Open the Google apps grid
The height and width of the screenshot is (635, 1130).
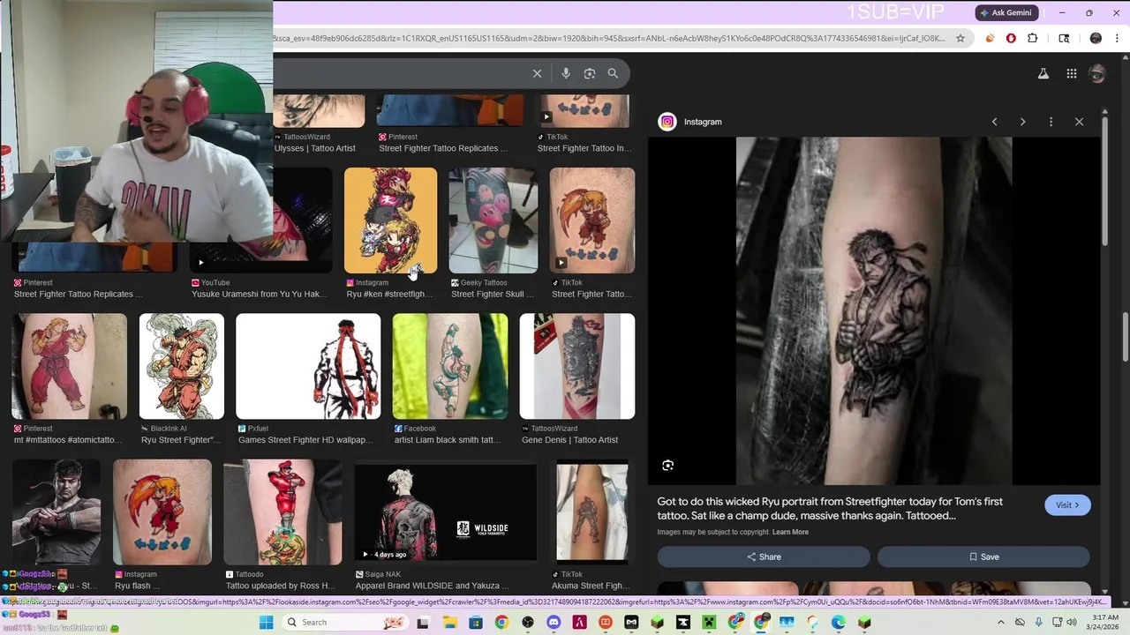tap(1072, 74)
